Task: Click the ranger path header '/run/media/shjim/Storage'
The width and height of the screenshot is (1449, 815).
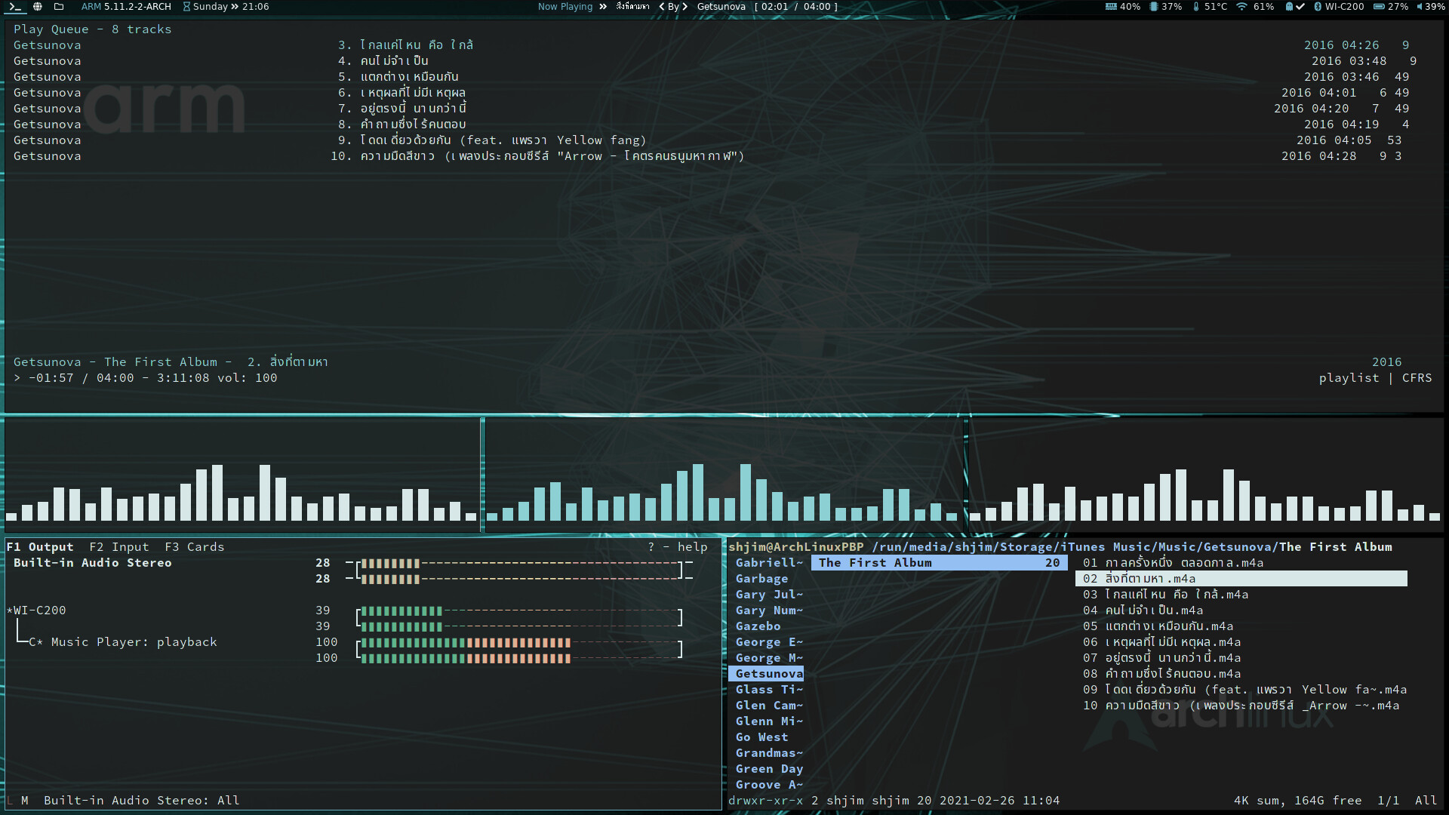Action: click(x=962, y=547)
